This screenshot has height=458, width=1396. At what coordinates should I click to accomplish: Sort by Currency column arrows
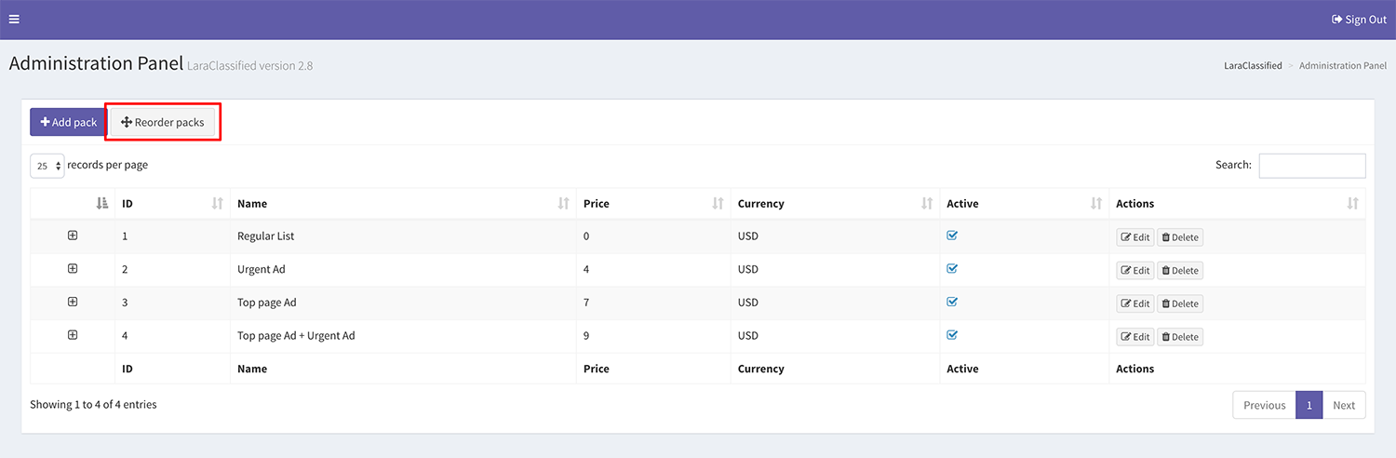[x=927, y=204]
